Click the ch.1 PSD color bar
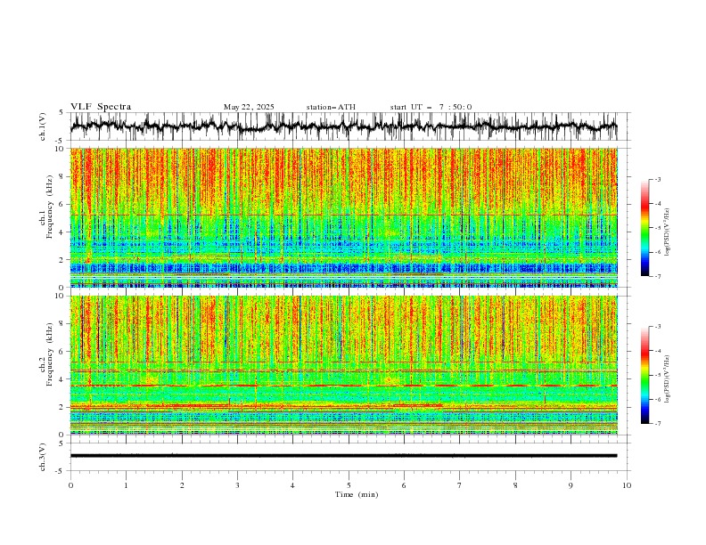The height and width of the screenshot is (545, 706). (x=644, y=228)
